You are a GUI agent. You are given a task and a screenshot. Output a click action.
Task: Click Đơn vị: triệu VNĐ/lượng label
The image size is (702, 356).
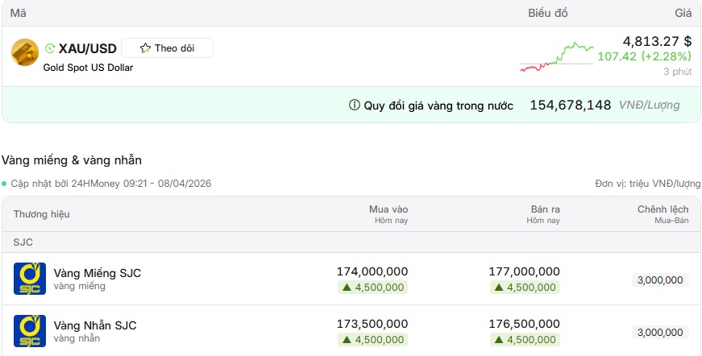point(648,184)
